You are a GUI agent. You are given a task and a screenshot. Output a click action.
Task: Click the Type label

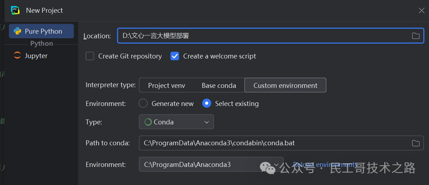tap(94, 122)
